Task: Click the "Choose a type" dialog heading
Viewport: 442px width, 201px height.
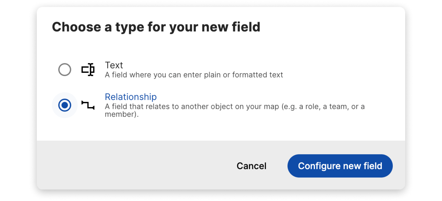Action: pyautogui.click(x=156, y=27)
